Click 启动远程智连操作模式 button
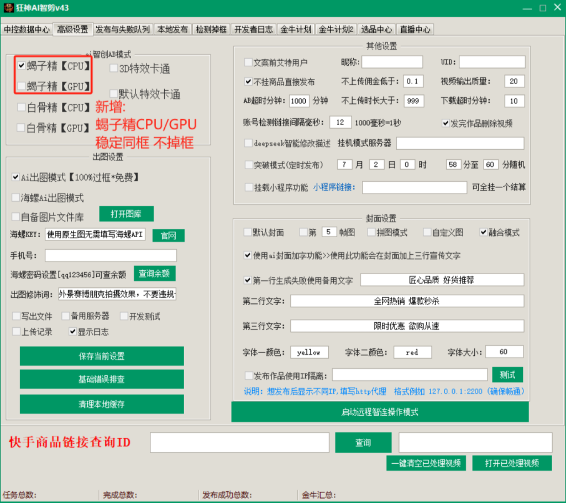 [x=380, y=412]
